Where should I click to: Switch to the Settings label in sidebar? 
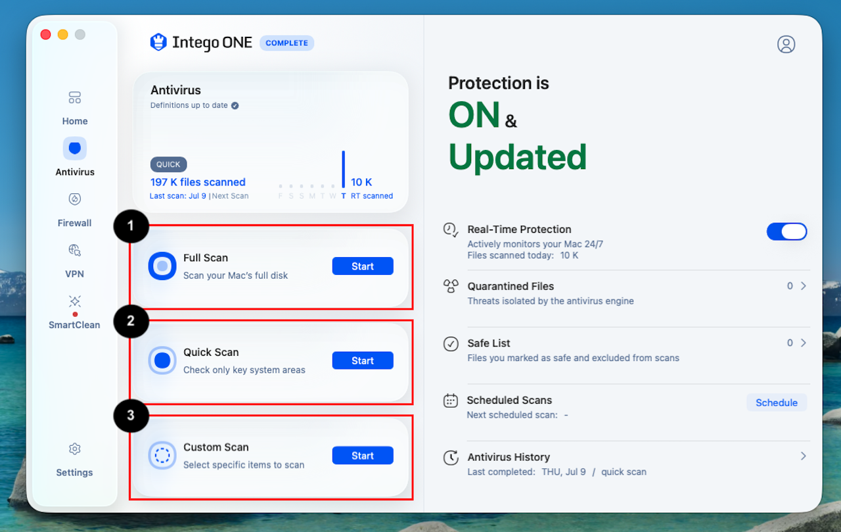point(75,472)
